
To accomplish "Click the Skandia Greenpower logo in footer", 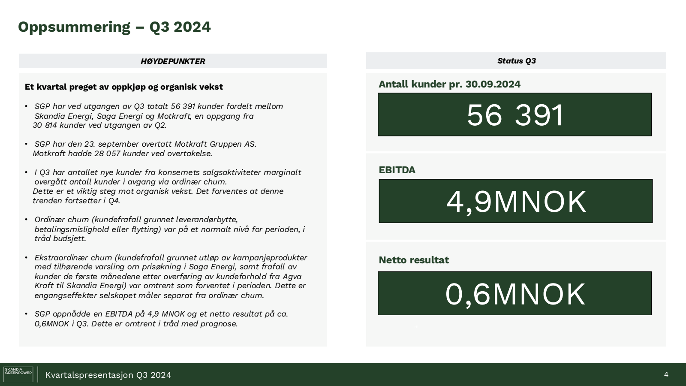I will click(18, 374).
